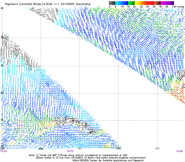Click the legend label 25

(141, 7)
